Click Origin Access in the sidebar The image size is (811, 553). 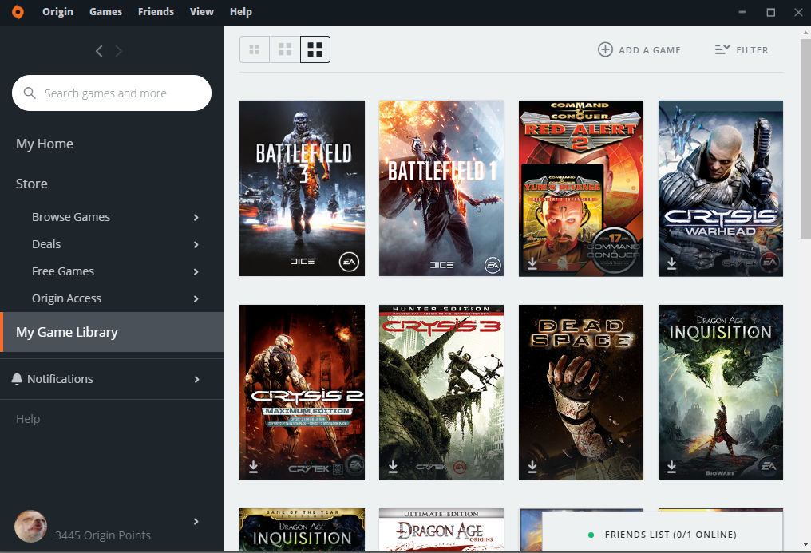pyautogui.click(x=67, y=298)
